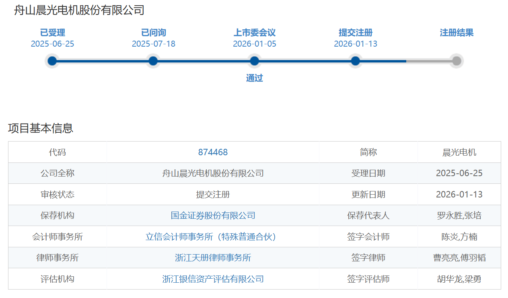The height and width of the screenshot is (298, 508).
Task: Open appraiser link 浙江银信资产评估有限公司
Action: click(213, 279)
